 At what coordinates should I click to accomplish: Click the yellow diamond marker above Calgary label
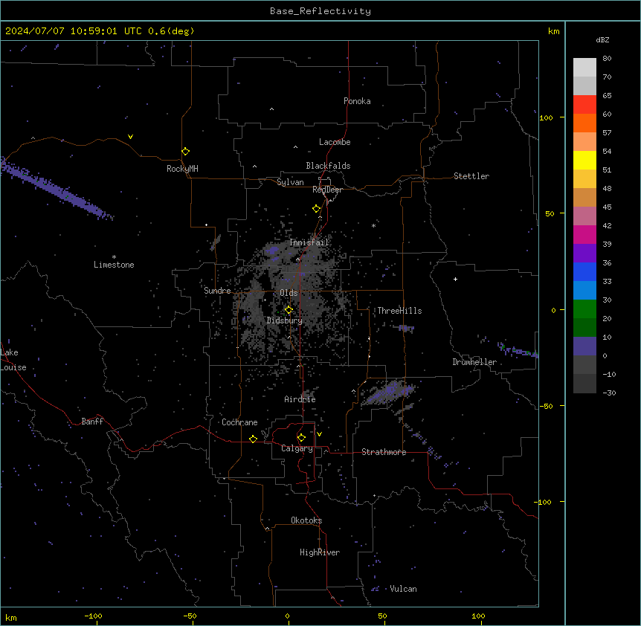(x=301, y=438)
